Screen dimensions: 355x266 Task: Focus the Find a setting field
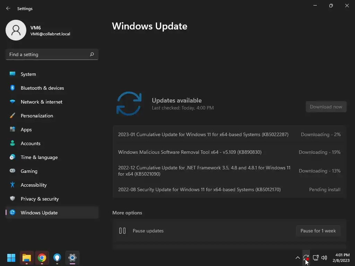coord(52,54)
